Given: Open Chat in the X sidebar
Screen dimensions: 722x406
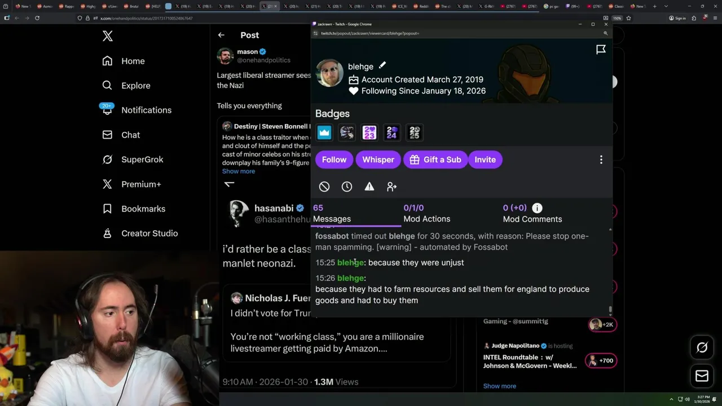Looking at the screenshot, I should pyautogui.click(x=121, y=135).
